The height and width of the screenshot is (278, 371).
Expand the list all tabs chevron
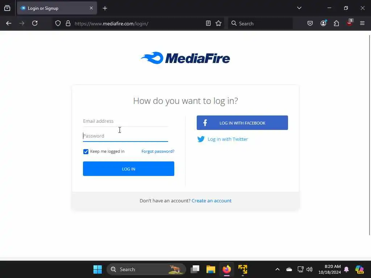[x=299, y=8]
